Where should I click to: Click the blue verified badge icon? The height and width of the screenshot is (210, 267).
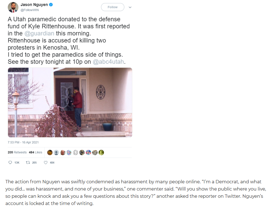(x=51, y=5)
